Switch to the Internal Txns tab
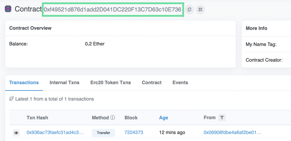Viewport: 291px width, 141px height. pos(65,82)
